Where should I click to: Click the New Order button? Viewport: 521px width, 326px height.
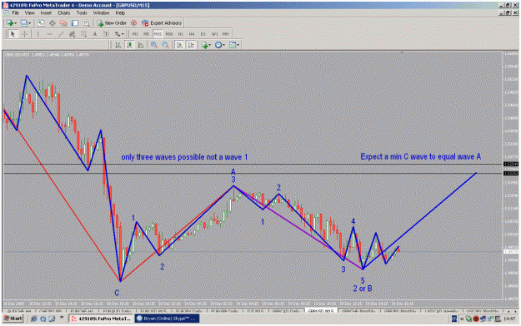tap(112, 23)
